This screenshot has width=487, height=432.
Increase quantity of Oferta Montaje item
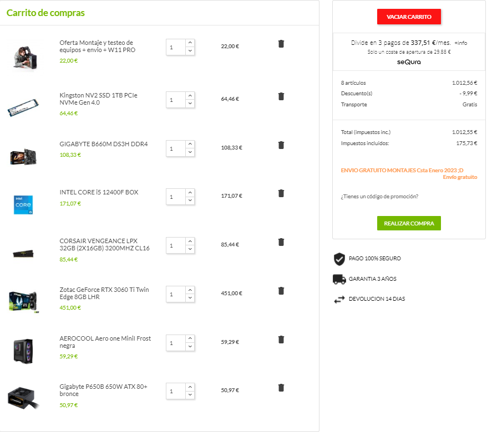coord(190,43)
